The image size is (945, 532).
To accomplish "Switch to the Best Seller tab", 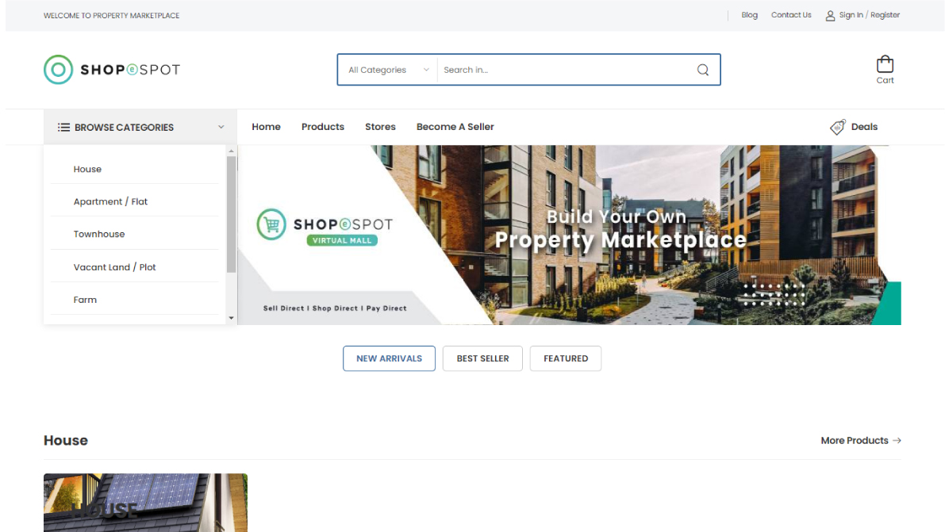I will tap(482, 358).
